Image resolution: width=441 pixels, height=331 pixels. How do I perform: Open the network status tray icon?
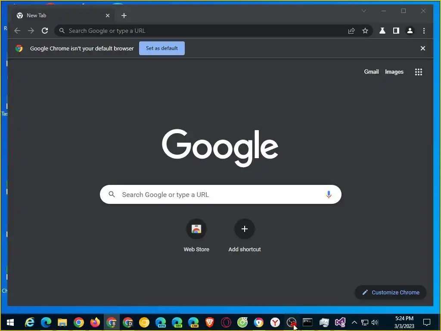365,322
